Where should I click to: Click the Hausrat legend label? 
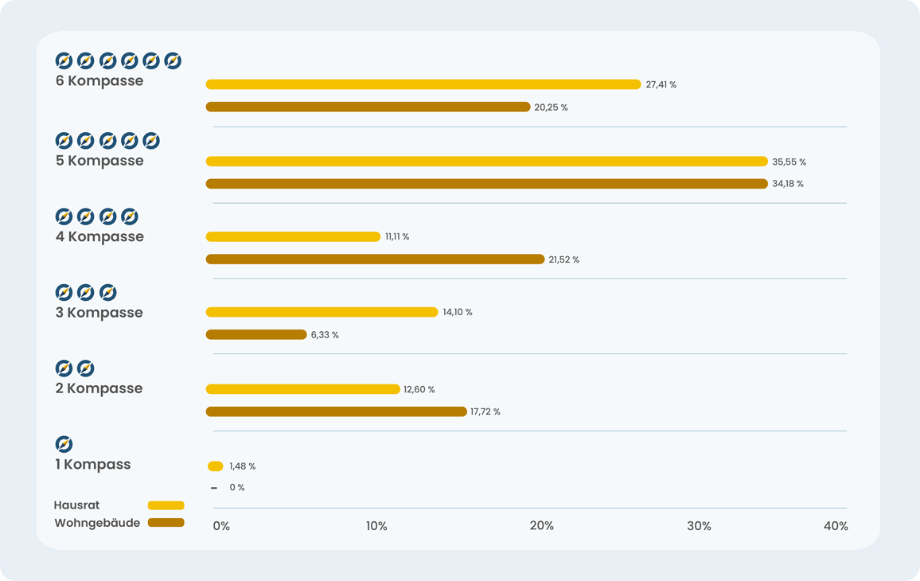76,505
